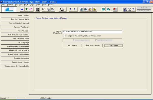Open the Alan menu

click(x=21, y=5)
